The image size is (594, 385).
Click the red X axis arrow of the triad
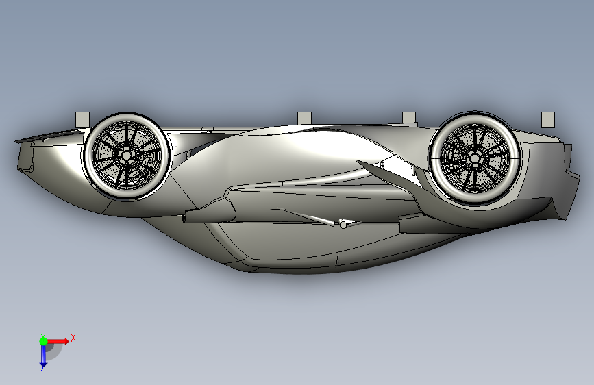[58, 341]
